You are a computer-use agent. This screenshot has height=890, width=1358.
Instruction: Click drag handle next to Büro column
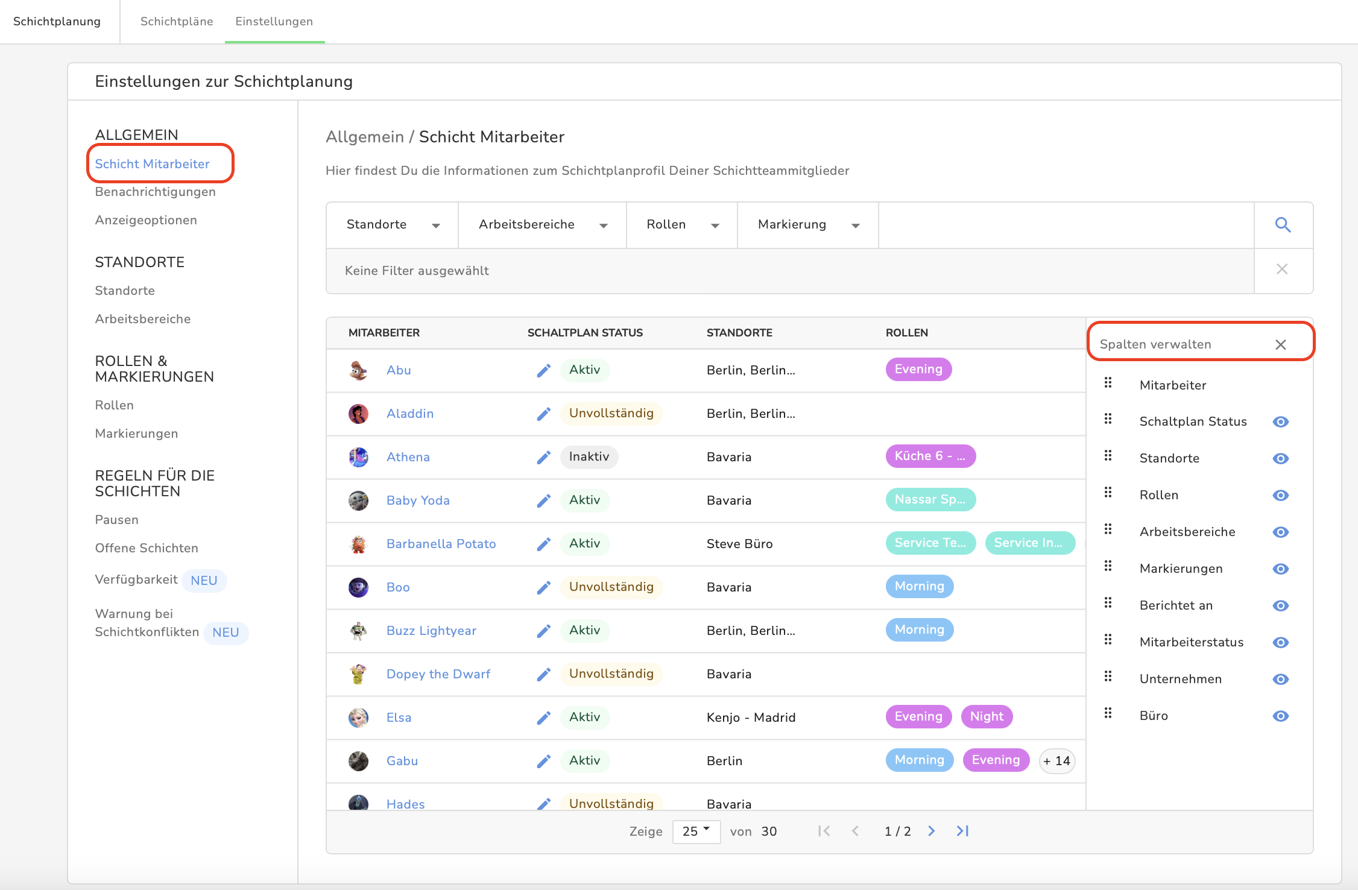[1108, 713]
